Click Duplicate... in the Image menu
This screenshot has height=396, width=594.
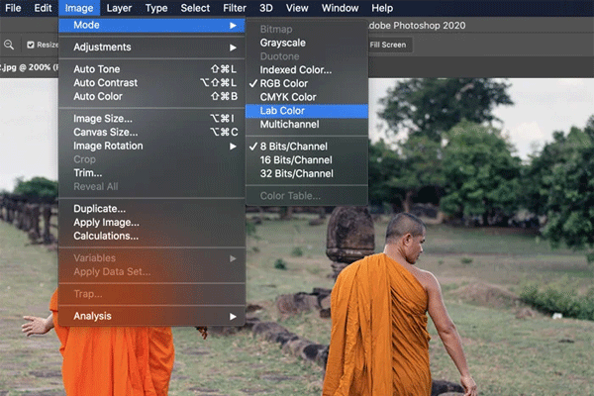click(99, 209)
